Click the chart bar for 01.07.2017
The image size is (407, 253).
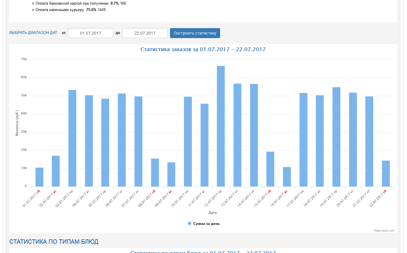(39, 177)
